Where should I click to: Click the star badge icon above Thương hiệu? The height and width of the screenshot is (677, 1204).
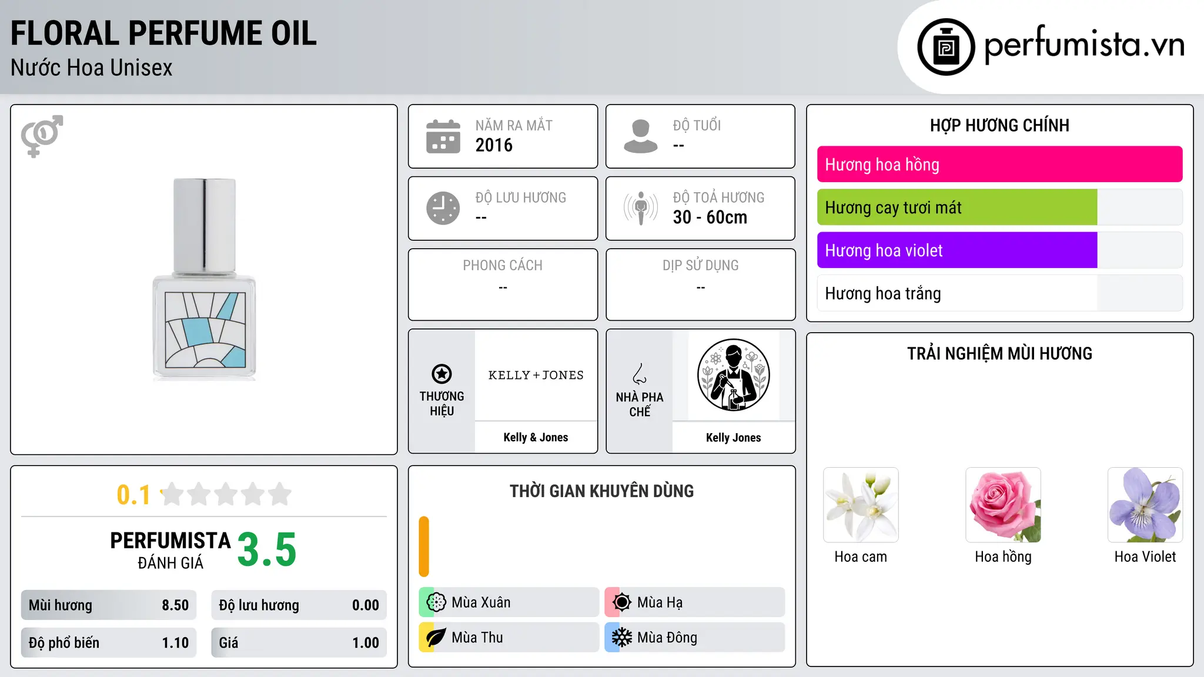pyautogui.click(x=442, y=374)
